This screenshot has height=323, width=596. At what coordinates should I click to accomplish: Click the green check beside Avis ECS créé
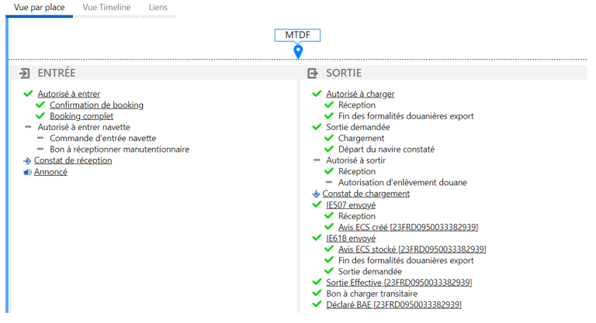[329, 227]
